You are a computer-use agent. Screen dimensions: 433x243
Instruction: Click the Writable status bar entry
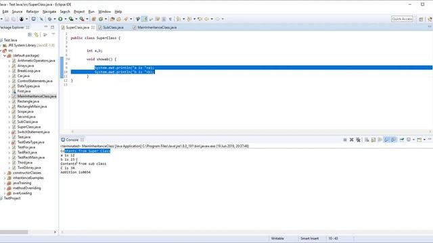point(277,238)
